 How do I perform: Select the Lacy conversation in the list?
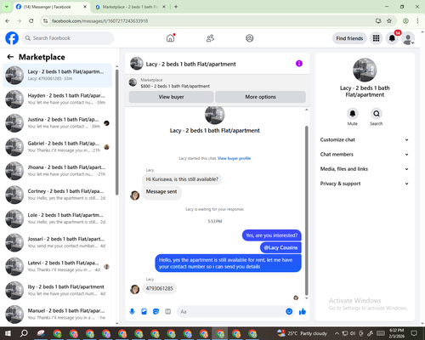point(57,76)
